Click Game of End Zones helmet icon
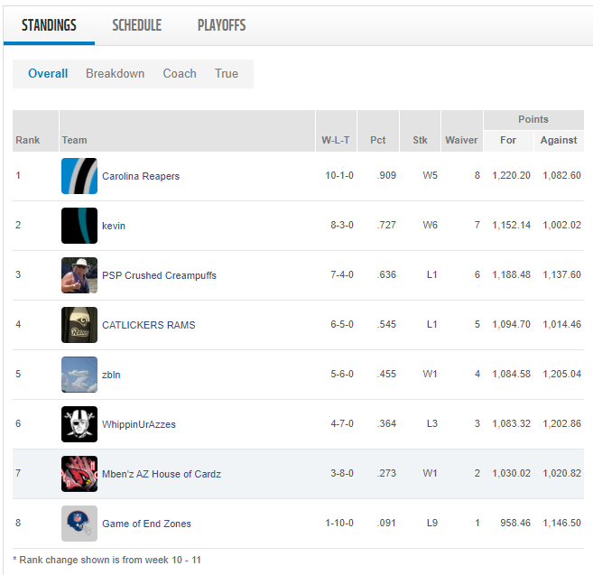The image size is (593, 575). pos(79,524)
